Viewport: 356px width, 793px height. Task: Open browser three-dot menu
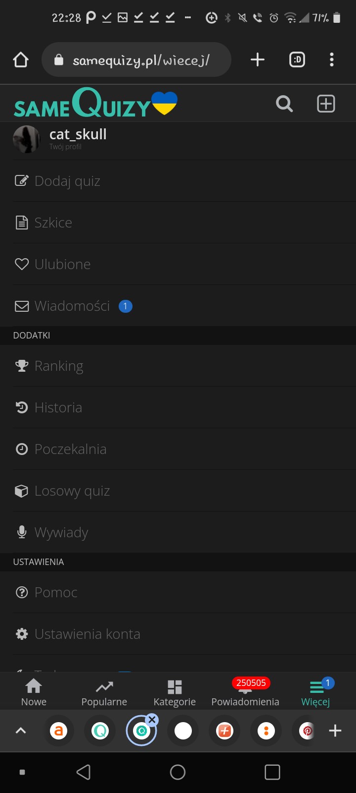332,60
